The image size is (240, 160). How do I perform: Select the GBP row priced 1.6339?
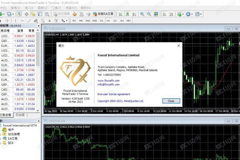(18, 41)
